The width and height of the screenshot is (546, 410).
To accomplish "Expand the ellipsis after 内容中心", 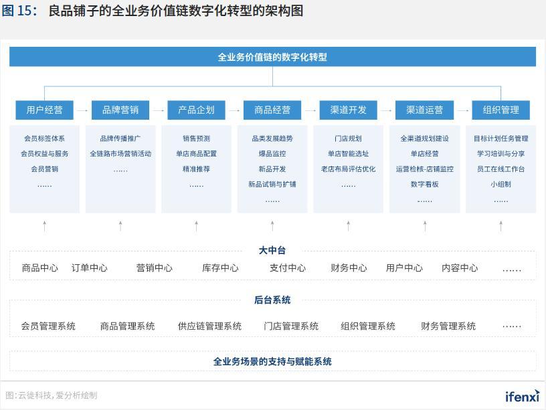I will pyautogui.click(x=512, y=268).
